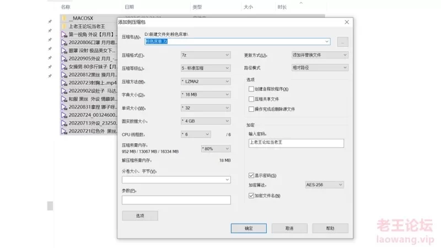441x248 pixels.
Task: Click the video file icon for 20220724_00324600
Action: pyautogui.click(x=64, y=115)
